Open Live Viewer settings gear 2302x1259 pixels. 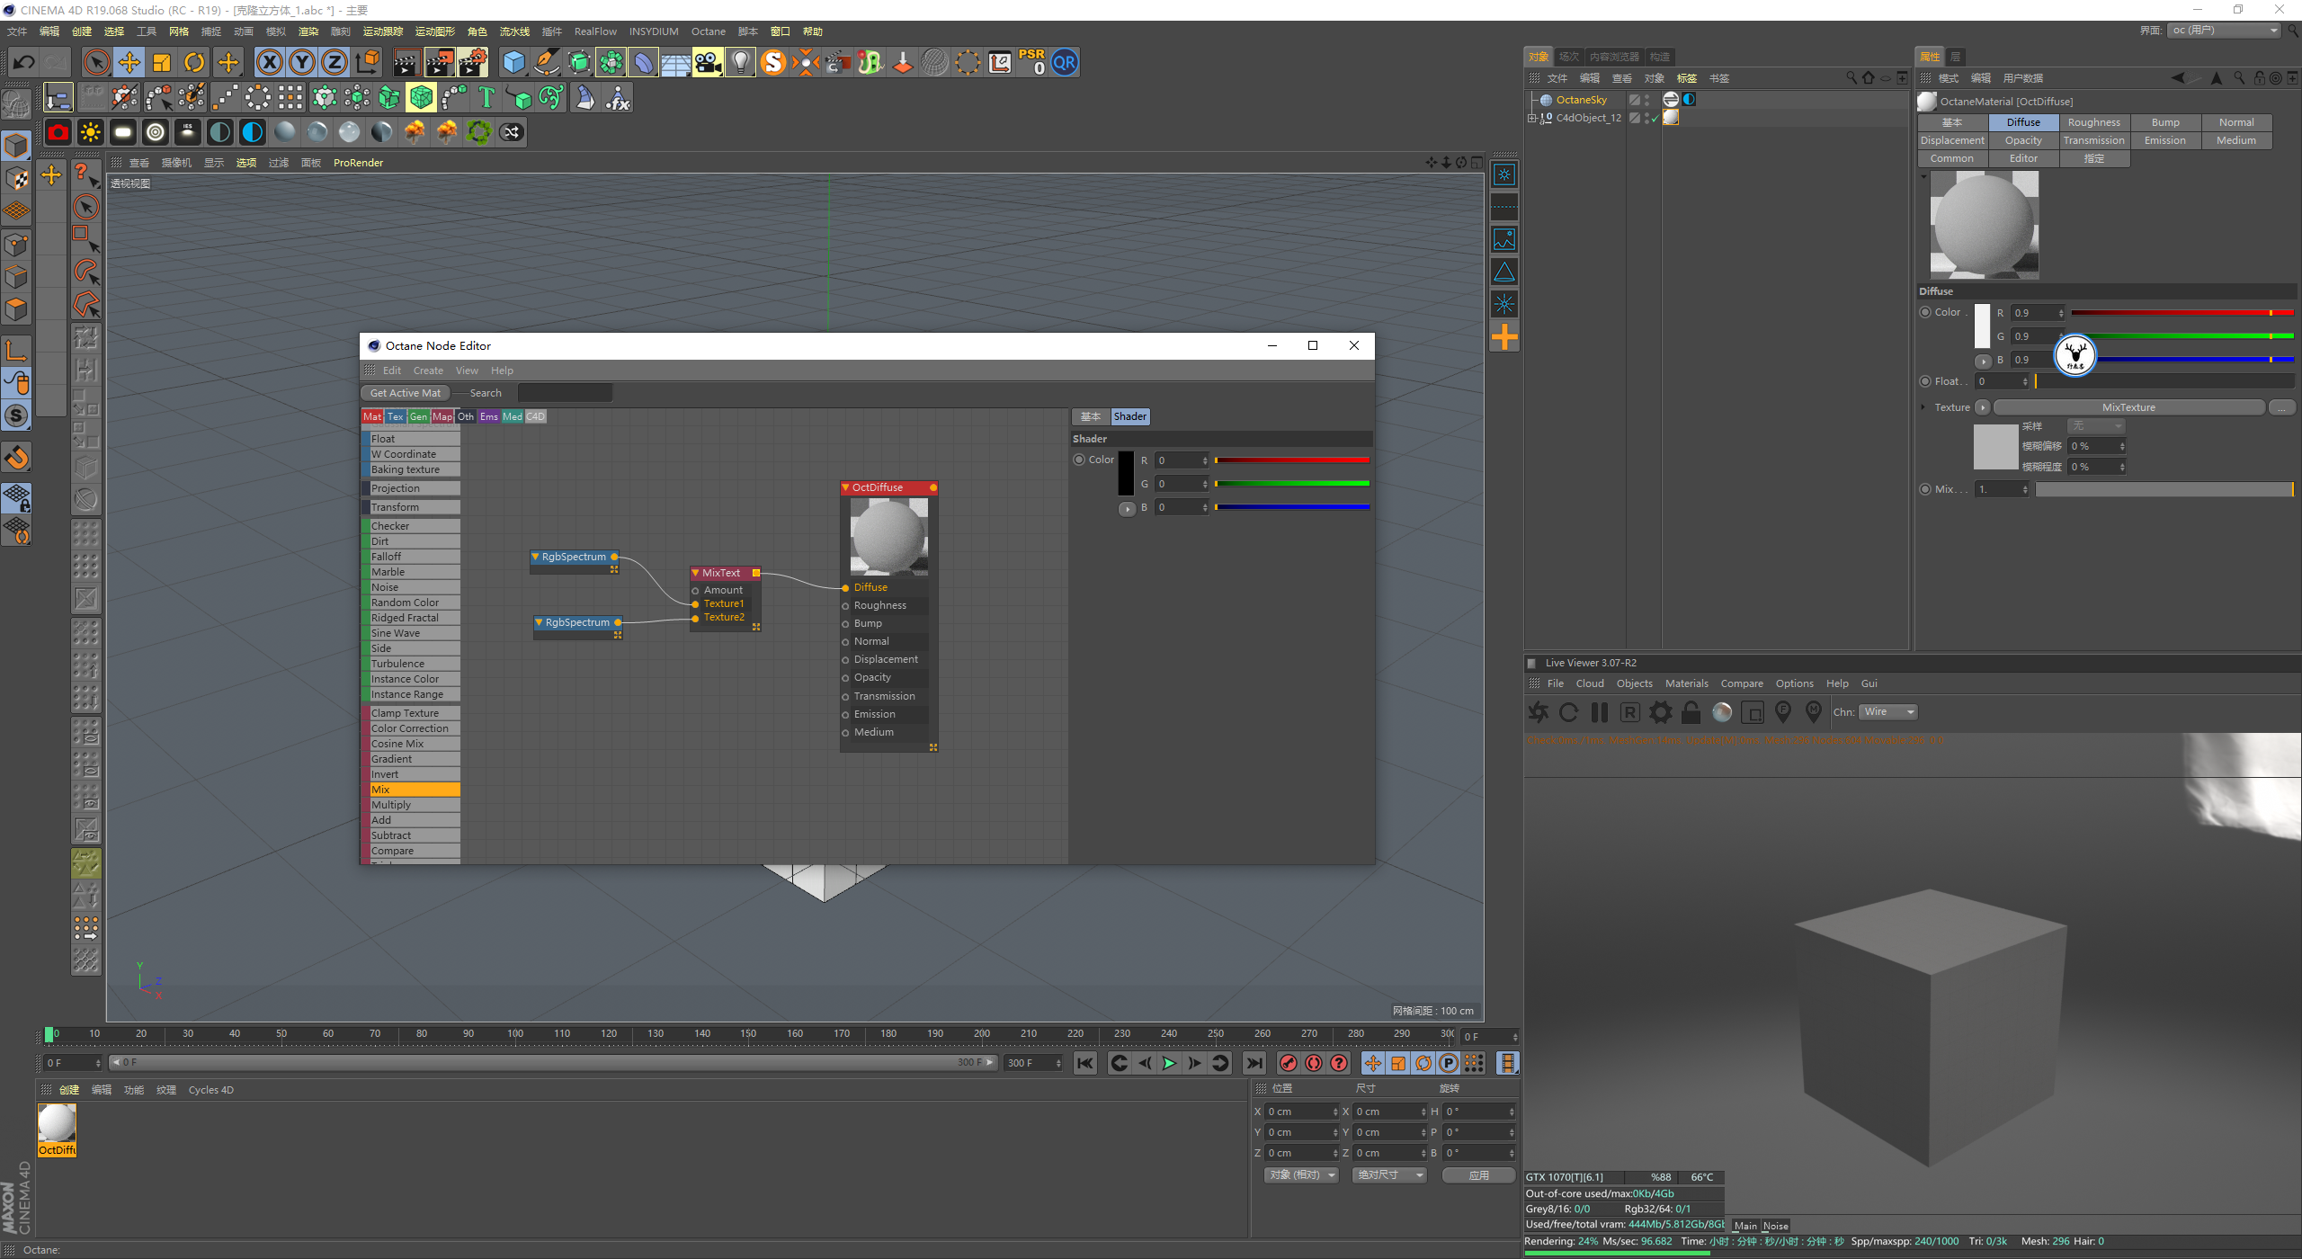(x=1661, y=712)
